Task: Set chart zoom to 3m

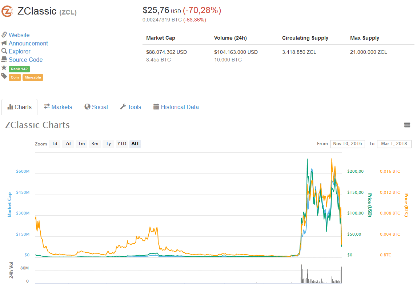Action: 95,144
